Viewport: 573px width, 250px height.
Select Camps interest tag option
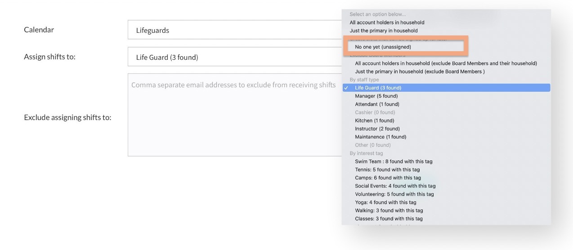(x=388, y=178)
